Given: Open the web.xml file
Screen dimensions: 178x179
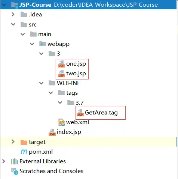Looking at the screenshot, I should click(x=77, y=122).
